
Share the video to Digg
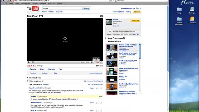pos(55,73)
